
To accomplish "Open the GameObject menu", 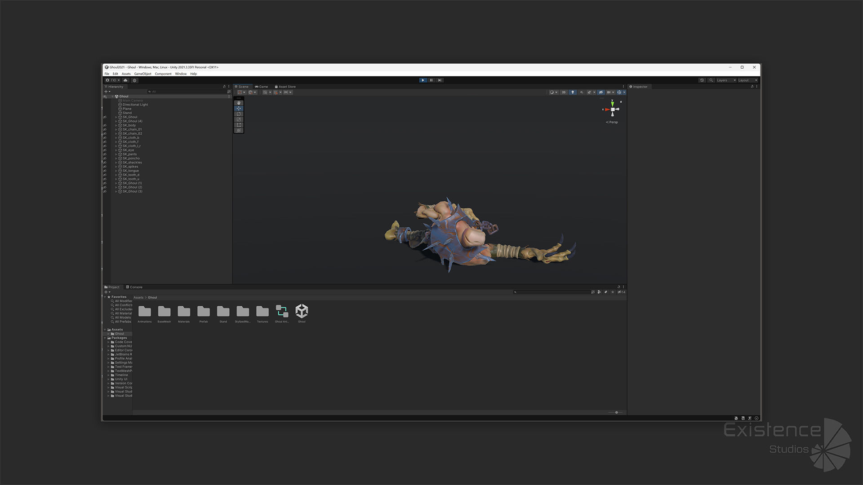I will (x=142, y=74).
